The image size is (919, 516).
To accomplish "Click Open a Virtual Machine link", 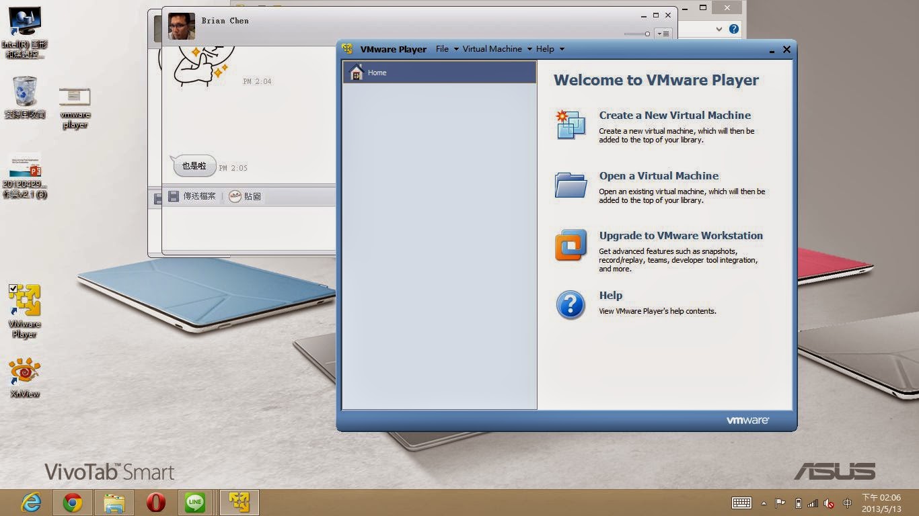I will pos(659,175).
